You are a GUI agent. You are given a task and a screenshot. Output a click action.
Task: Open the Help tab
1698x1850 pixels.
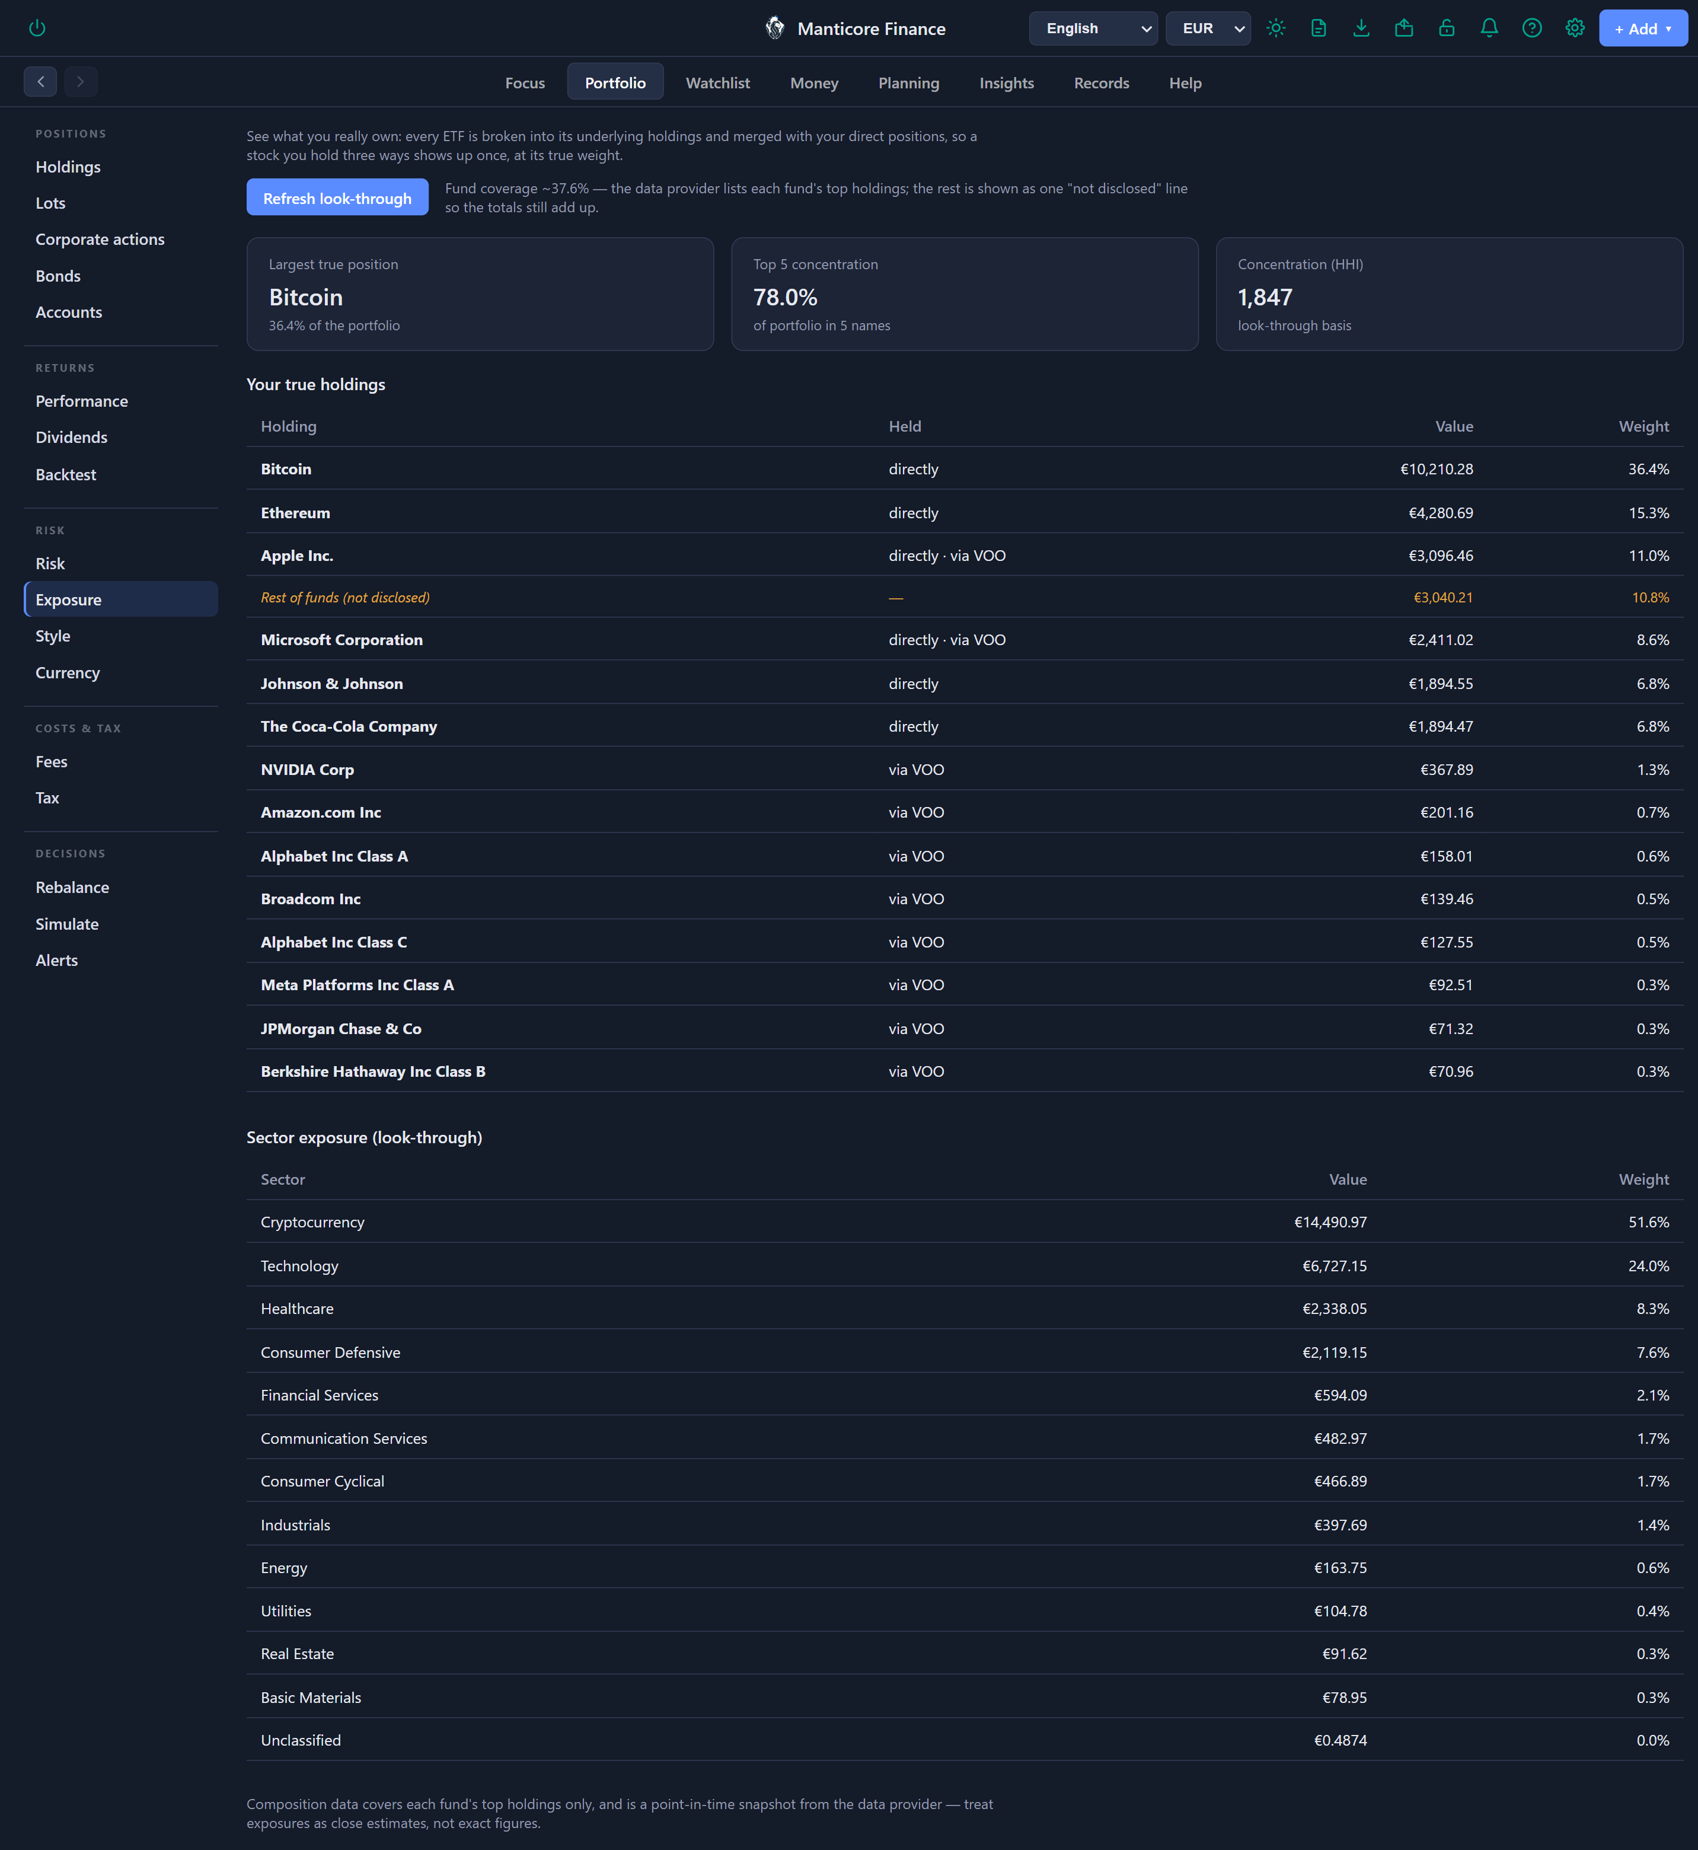(1185, 82)
